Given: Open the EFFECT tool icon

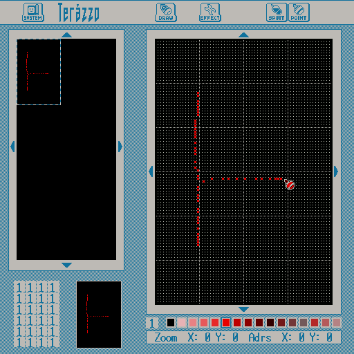Looking at the screenshot, I should (210, 12).
